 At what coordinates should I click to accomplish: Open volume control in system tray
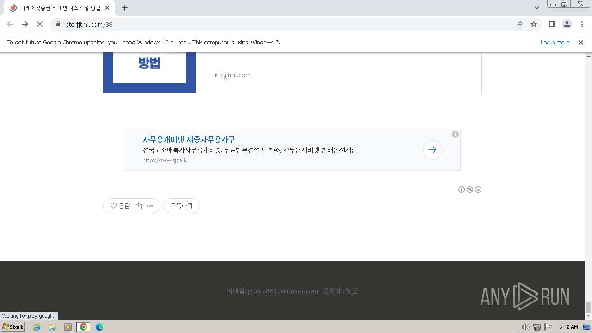(526, 327)
